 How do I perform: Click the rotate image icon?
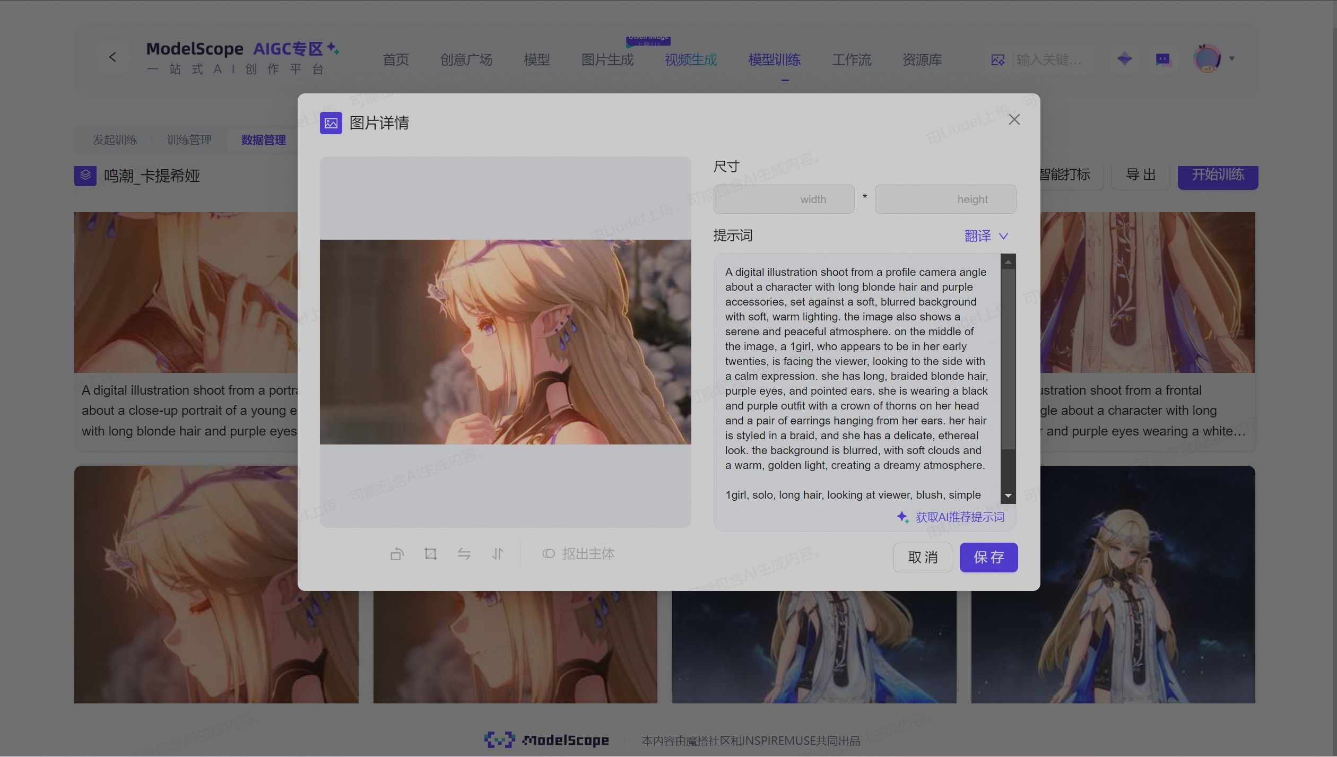397,554
